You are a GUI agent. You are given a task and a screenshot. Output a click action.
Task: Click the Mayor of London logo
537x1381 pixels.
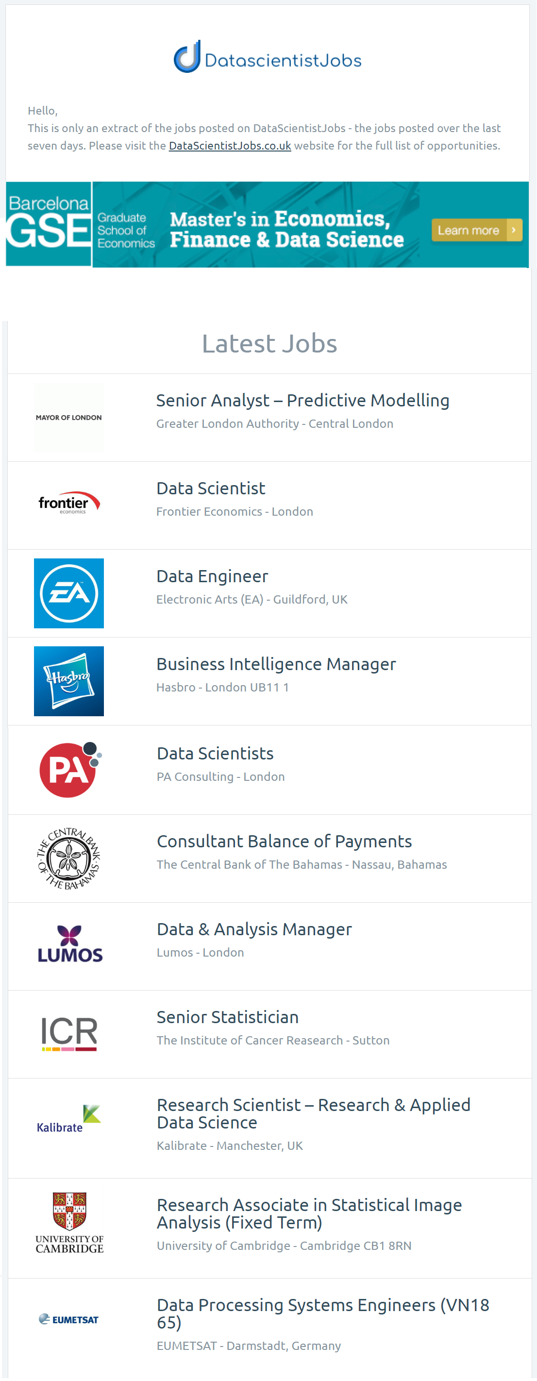point(68,418)
